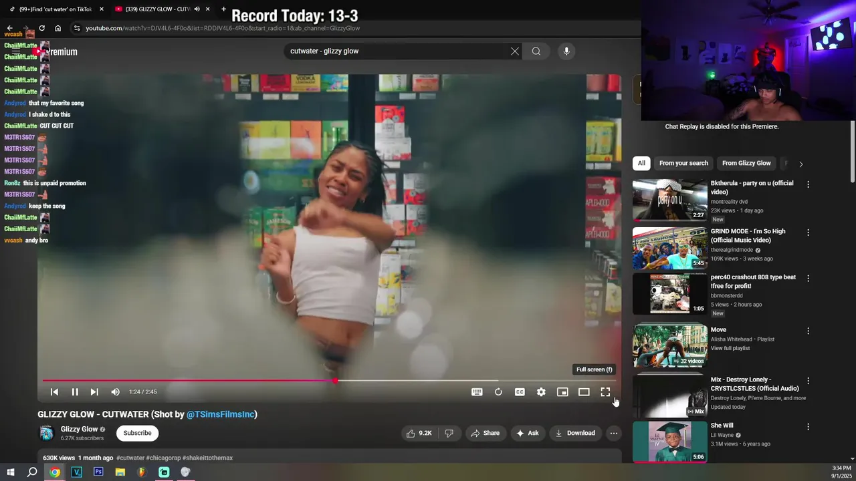Go back in browser
Image resolution: width=856 pixels, height=481 pixels.
[9, 28]
